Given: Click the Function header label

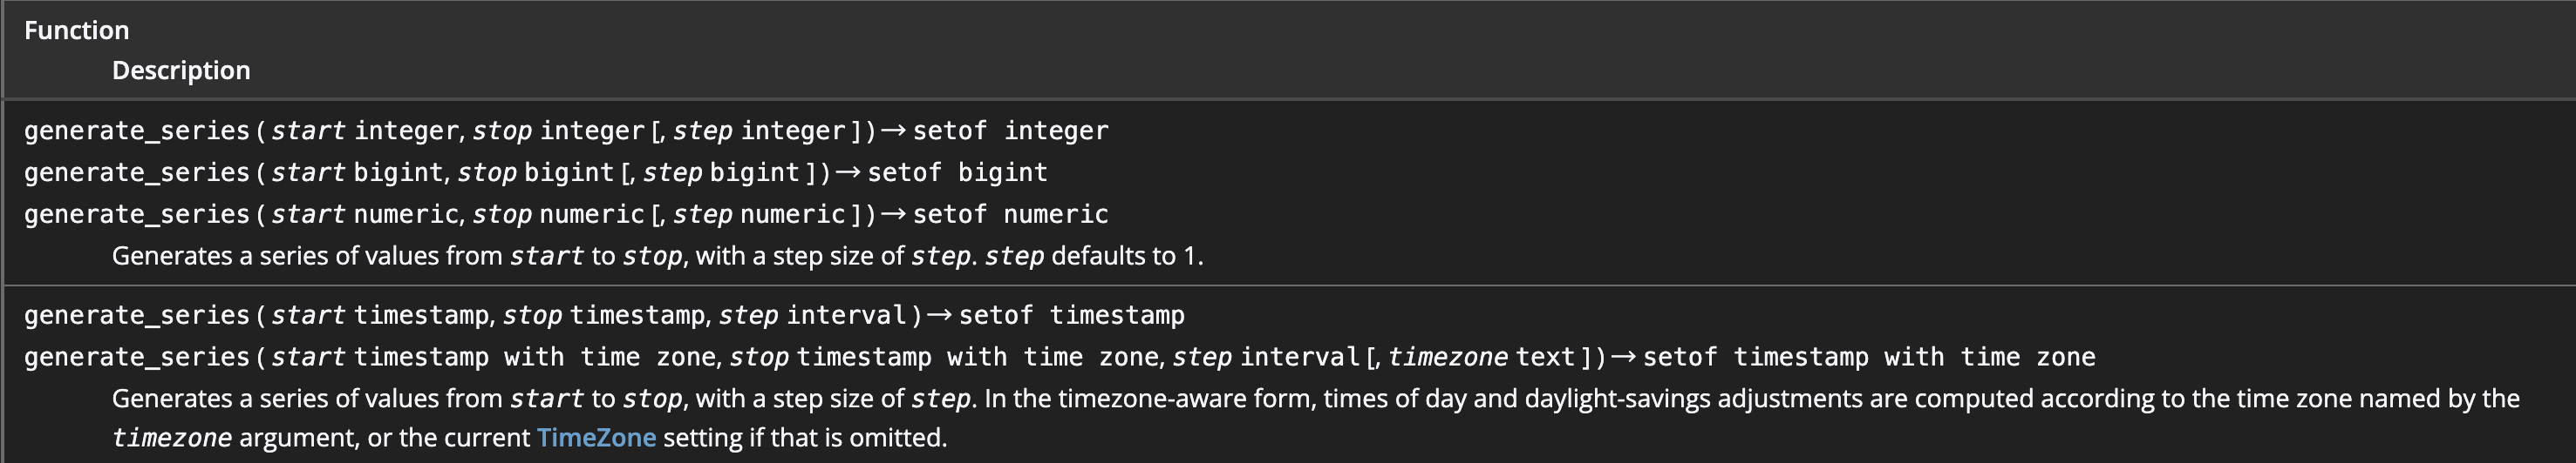Looking at the screenshot, I should click(x=76, y=31).
